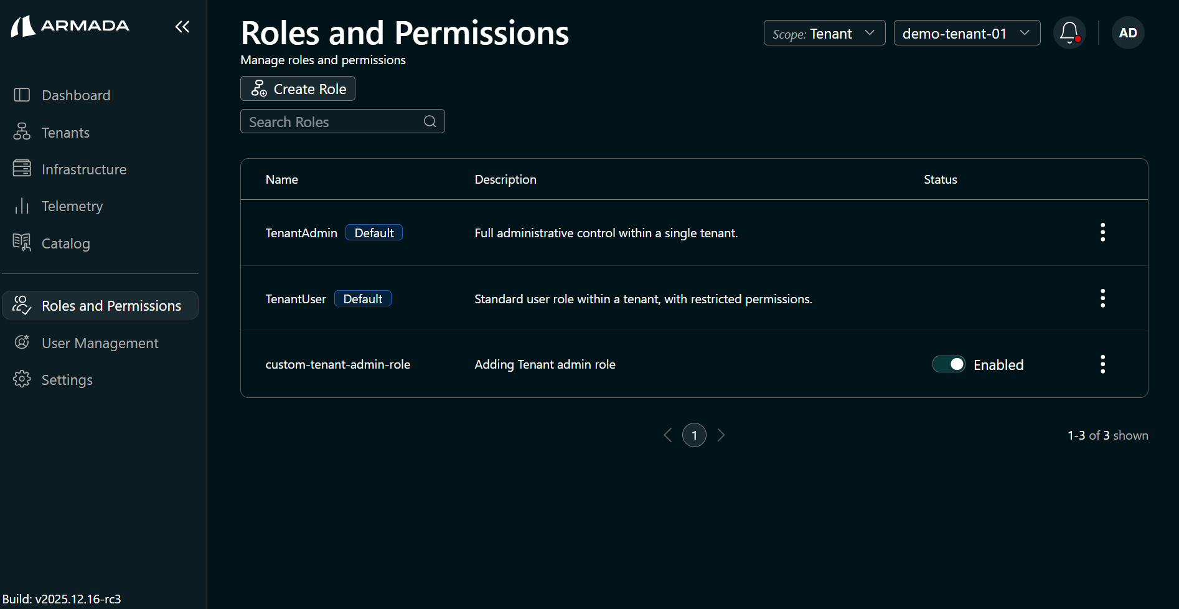Click the Create Role button
The width and height of the screenshot is (1179, 609).
[x=297, y=88]
